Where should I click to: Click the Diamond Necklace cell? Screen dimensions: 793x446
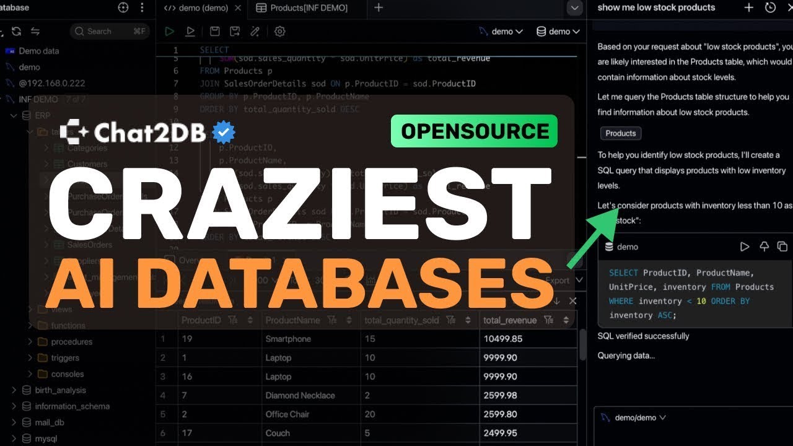point(311,395)
